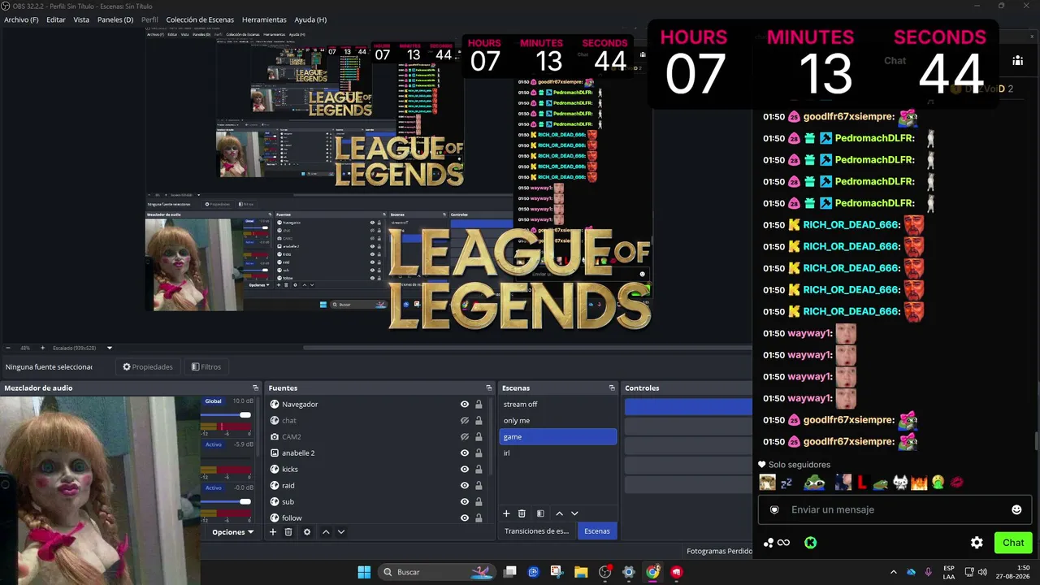This screenshot has width=1040, height=585.
Task: Show hidden system tray icons chevron
Action: coord(894,572)
